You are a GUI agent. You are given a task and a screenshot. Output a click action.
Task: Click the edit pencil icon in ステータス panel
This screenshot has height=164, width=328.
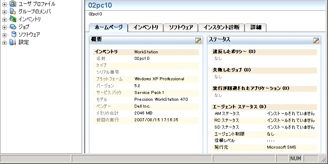(316, 40)
